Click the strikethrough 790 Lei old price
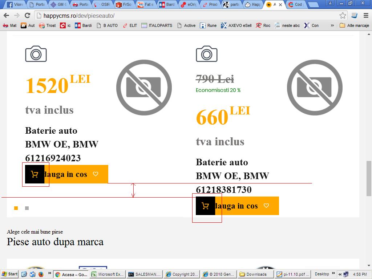 point(215,79)
